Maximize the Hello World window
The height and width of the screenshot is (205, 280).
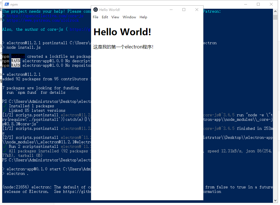184,10
